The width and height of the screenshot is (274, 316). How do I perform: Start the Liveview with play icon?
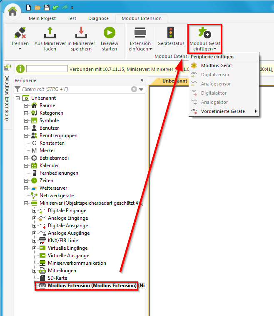tap(109, 33)
